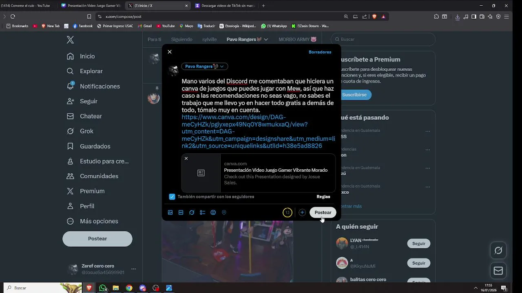Open Estudio para creadores in sidebar

(x=98, y=161)
